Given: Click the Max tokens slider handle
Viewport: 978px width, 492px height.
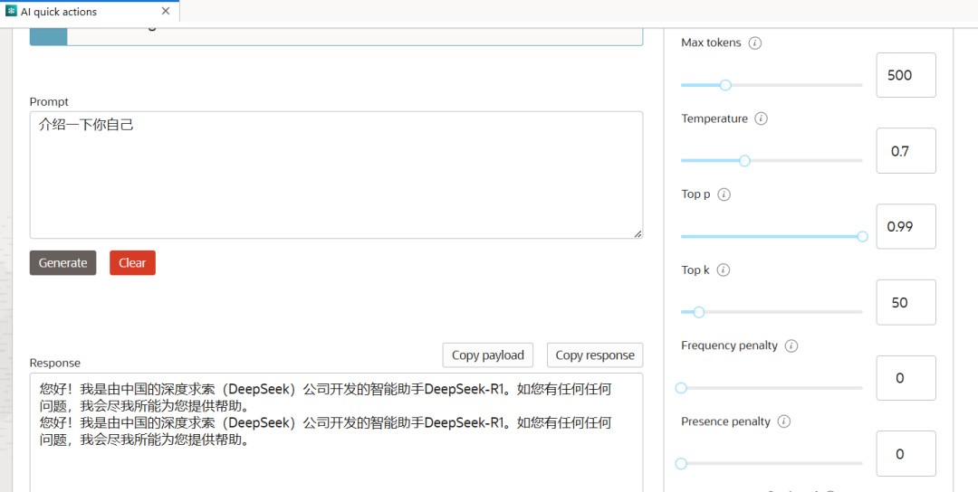Looking at the screenshot, I should click(724, 85).
